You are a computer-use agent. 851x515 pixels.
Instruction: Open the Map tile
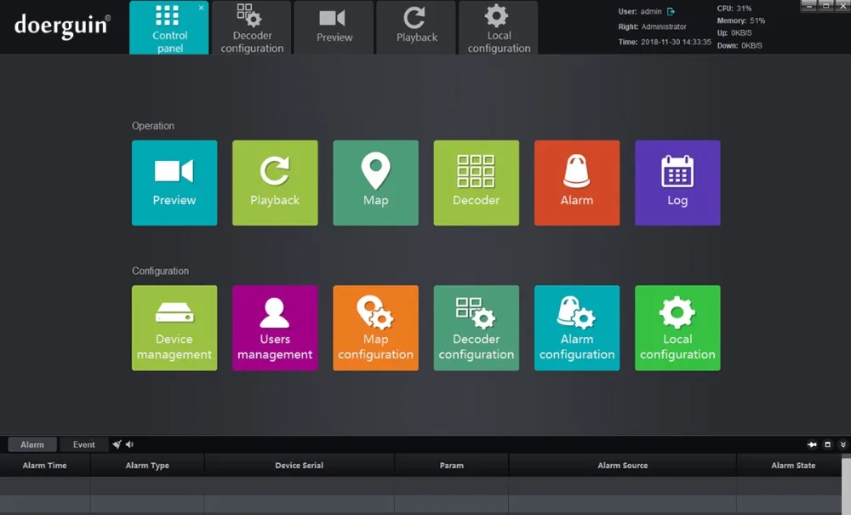pos(375,183)
